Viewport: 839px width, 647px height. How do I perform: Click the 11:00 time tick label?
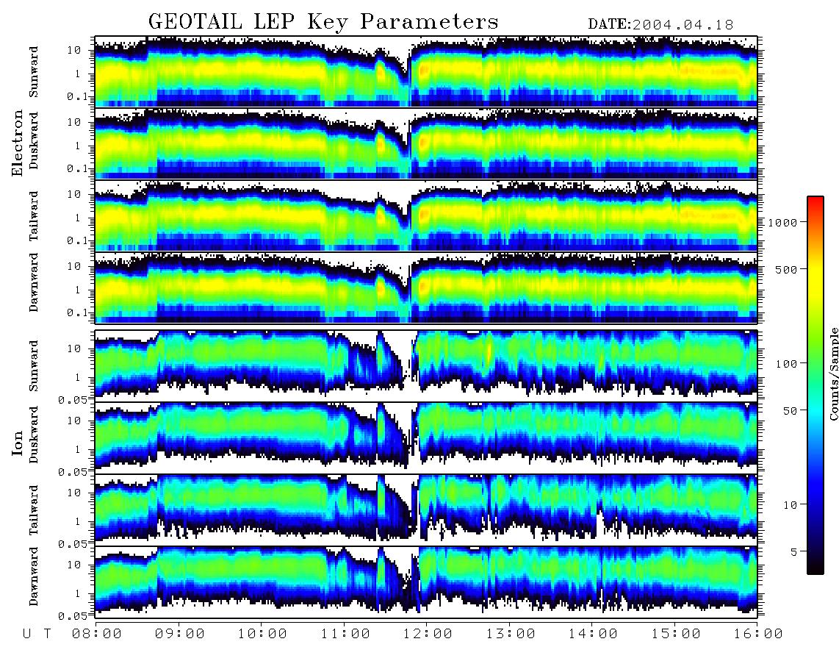tap(345, 634)
